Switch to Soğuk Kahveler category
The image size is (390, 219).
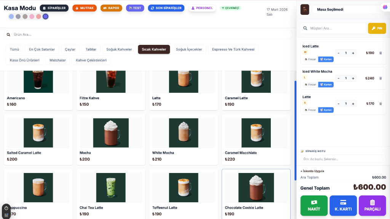(x=119, y=49)
